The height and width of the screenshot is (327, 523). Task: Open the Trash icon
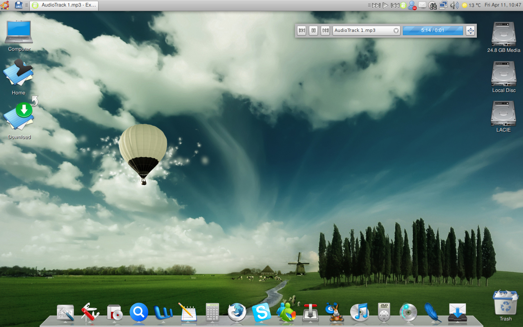click(505, 305)
